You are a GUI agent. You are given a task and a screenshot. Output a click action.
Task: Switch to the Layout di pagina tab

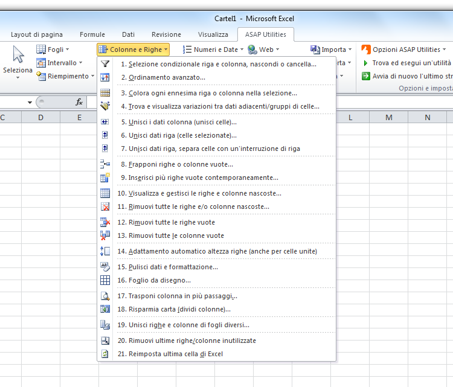(x=37, y=34)
